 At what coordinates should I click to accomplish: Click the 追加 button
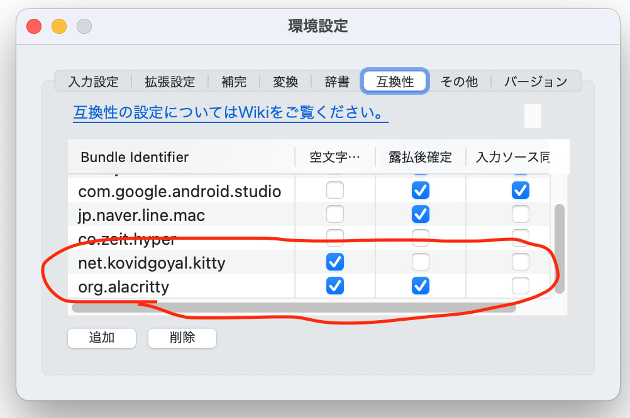[x=102, y=338]
